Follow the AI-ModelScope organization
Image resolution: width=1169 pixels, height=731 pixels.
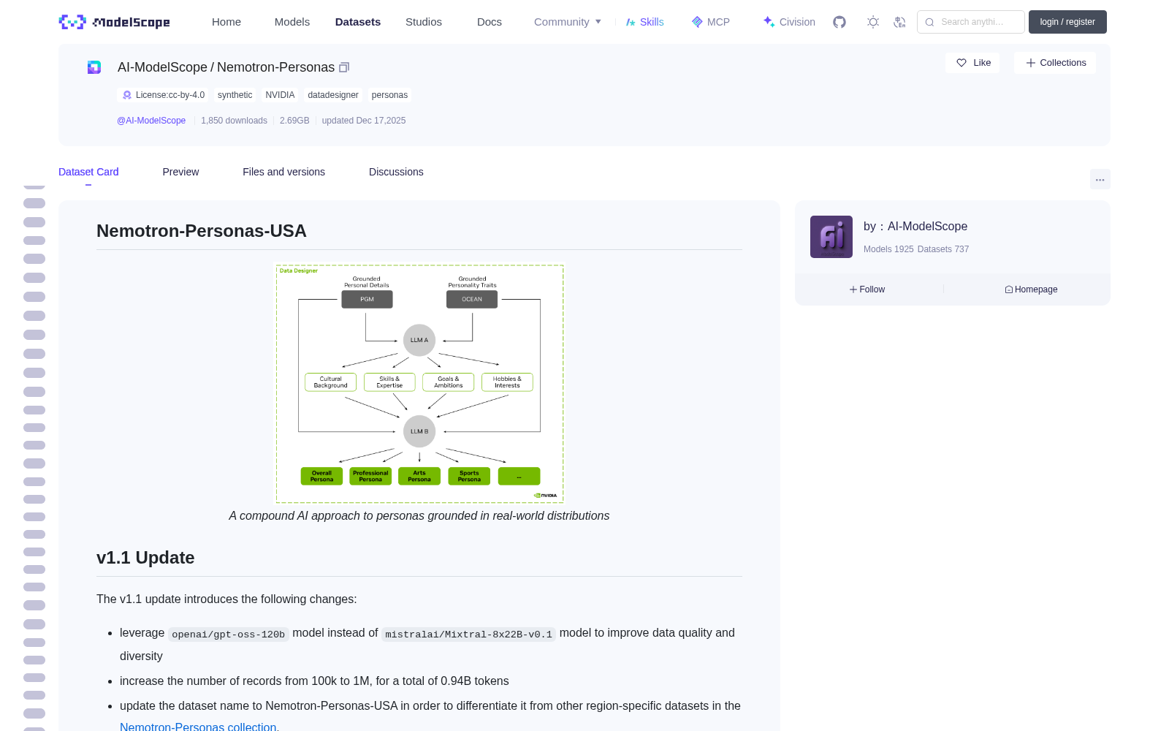pyautogui.click(x=867, y=289)
